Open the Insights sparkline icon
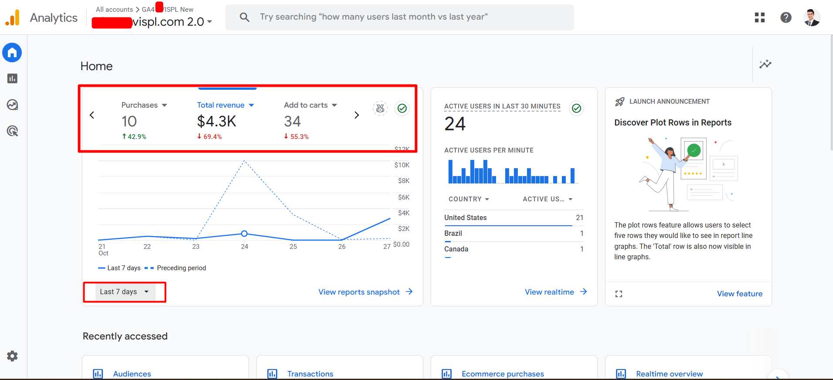The image size is (833, 380). click(765, 64)
